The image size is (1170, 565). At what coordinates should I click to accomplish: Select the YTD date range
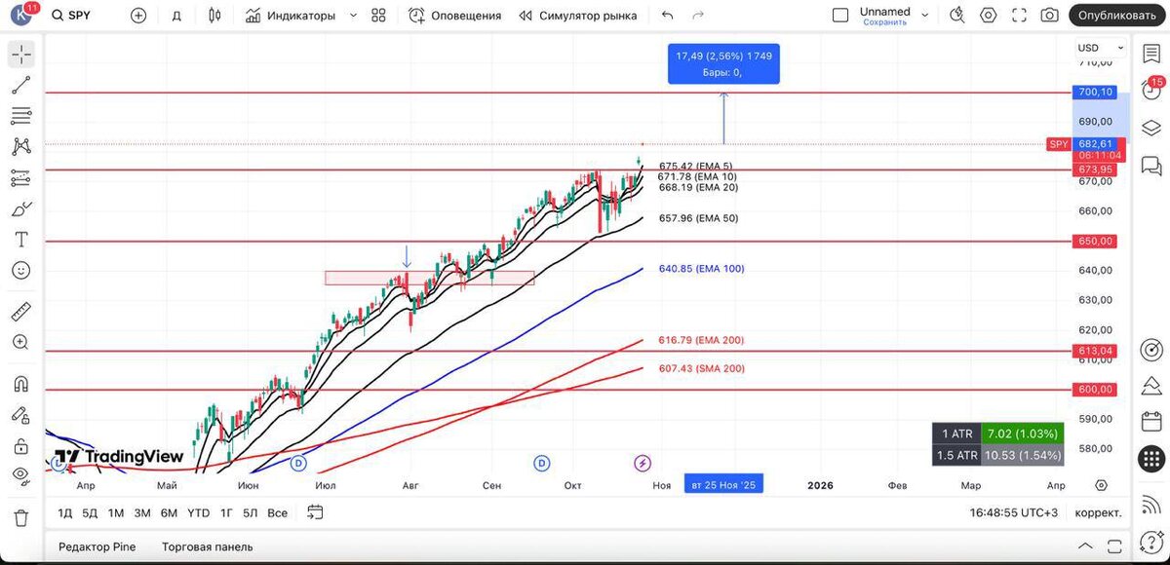pos(198,511)
